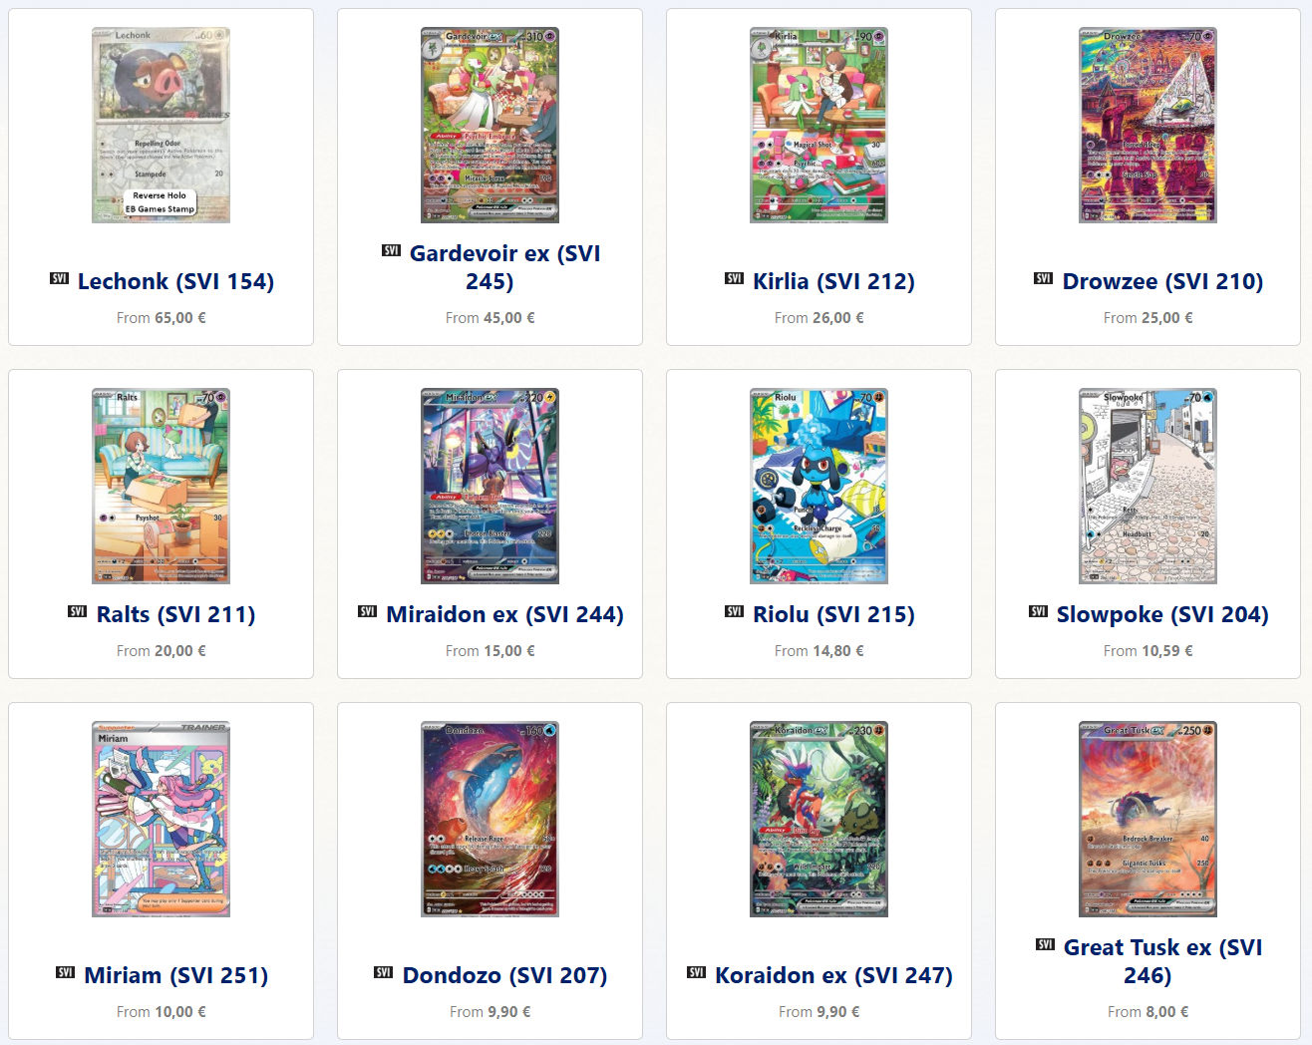Click the SVI set icon beside Lechonk
This screenshot has height=1045, width=1312.
tap(59, 278)
